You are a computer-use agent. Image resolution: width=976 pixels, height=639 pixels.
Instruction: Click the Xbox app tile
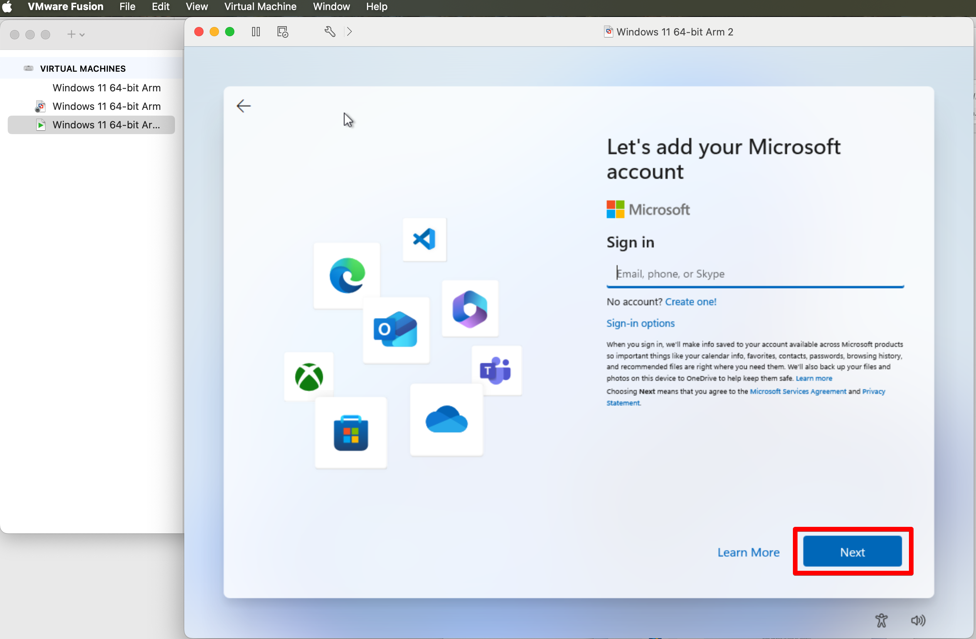(x=309, y=377)
